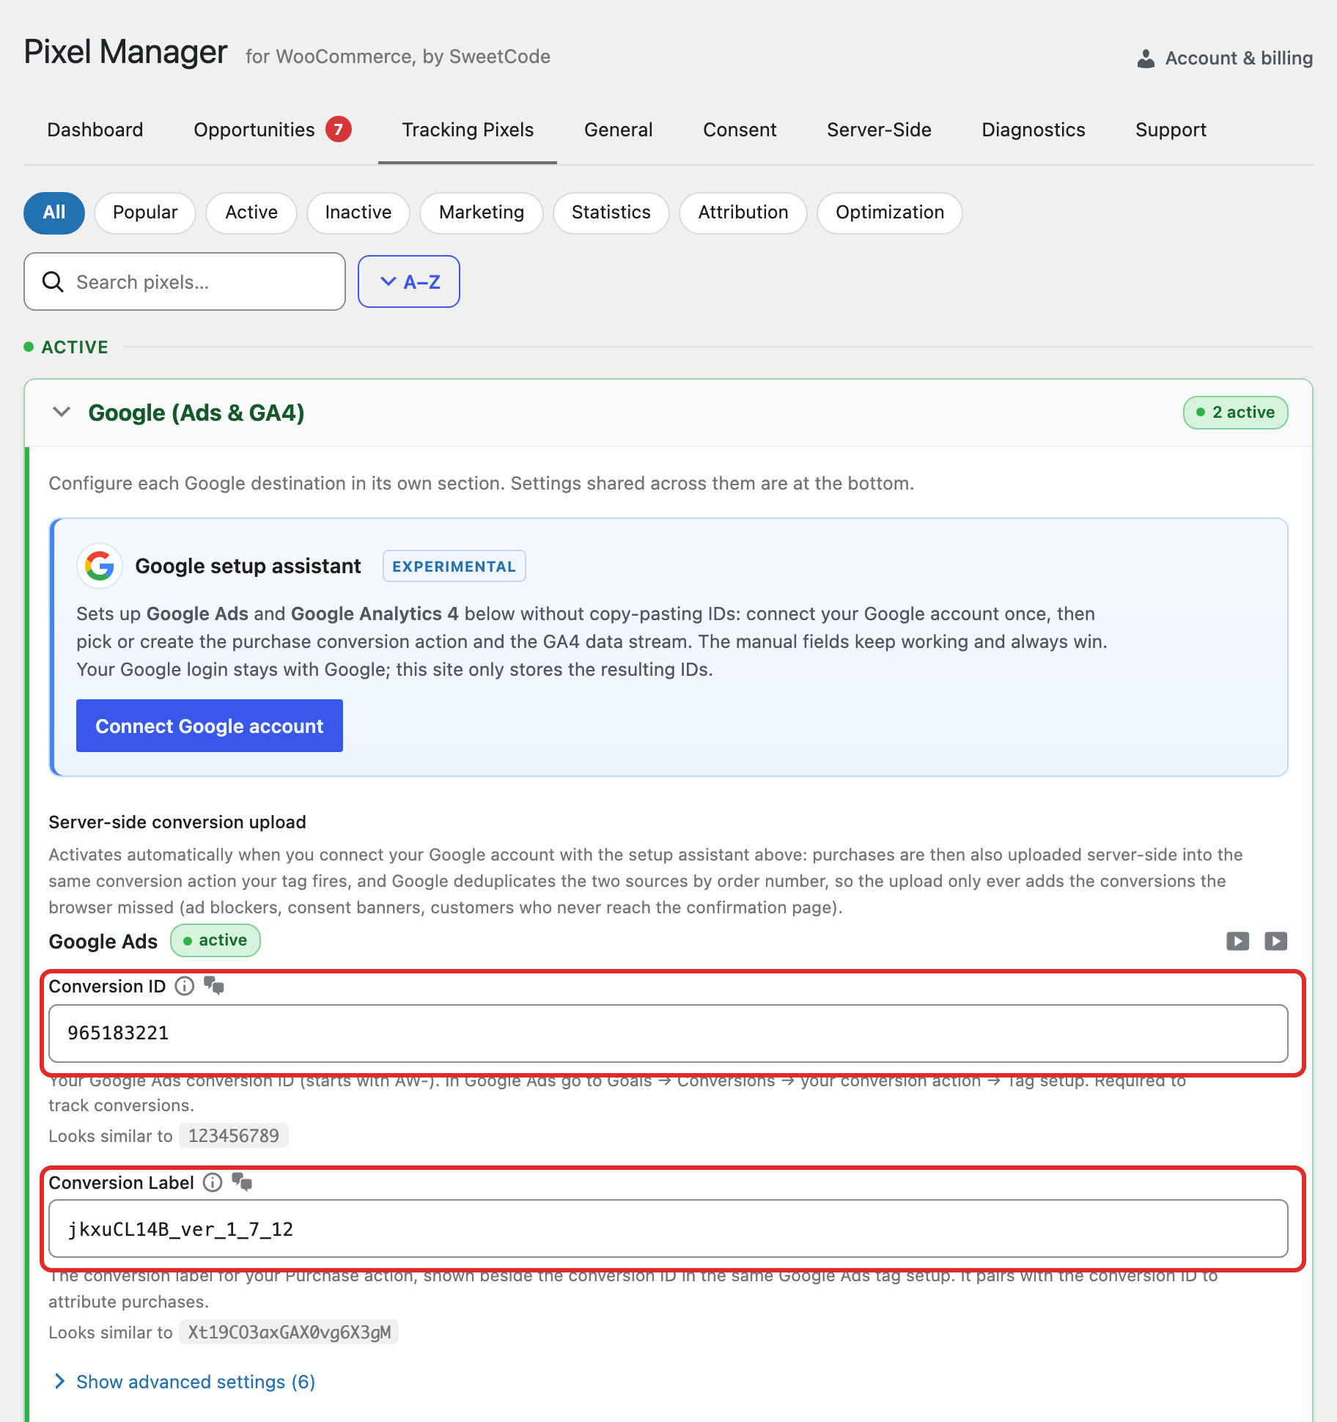Go to the Dashboard tab
This screenshot has width=1337, height=1422.
point(95,130)
